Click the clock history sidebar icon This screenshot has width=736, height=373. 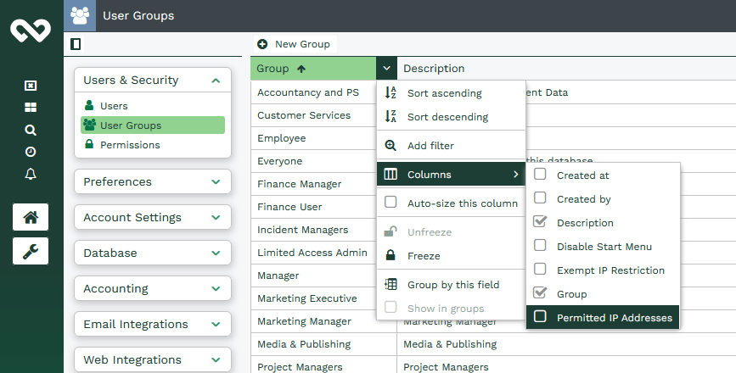click(x=31, y=152)
